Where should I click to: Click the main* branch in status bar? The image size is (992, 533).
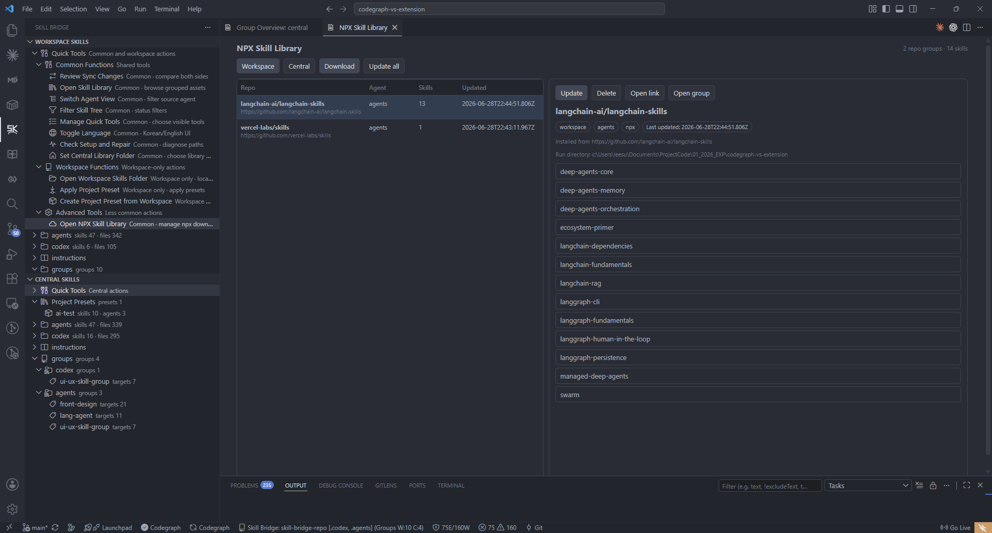click(x=35, y=527)
